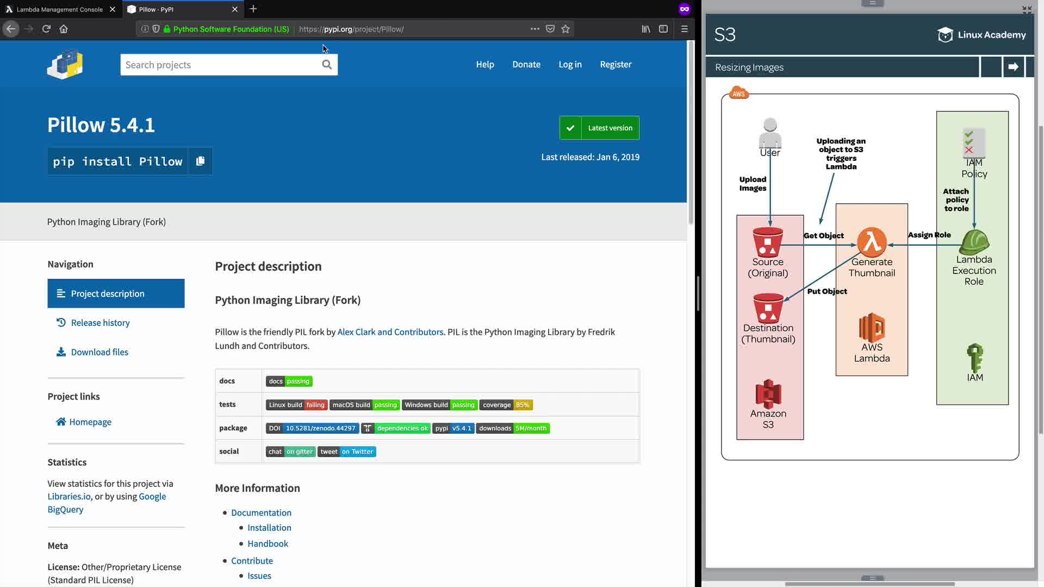Reload the page with refresh icon

pyautogui.click(x=46, y=29)
